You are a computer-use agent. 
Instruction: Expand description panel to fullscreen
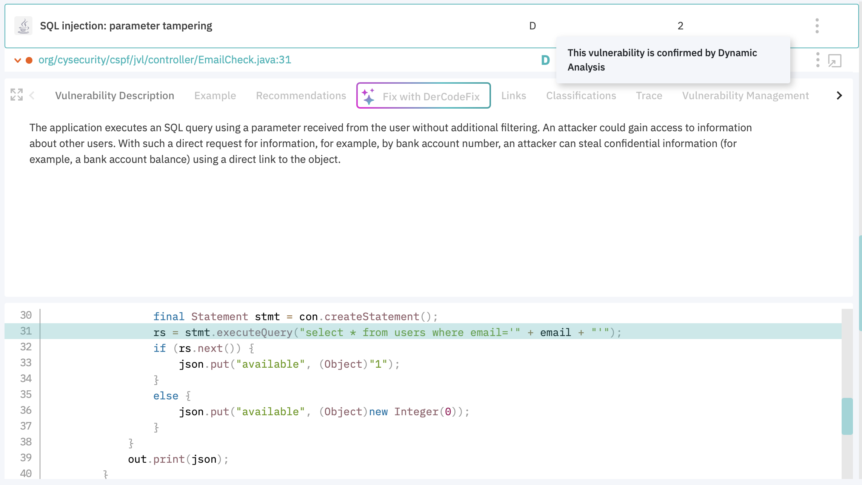click(17, 95)
